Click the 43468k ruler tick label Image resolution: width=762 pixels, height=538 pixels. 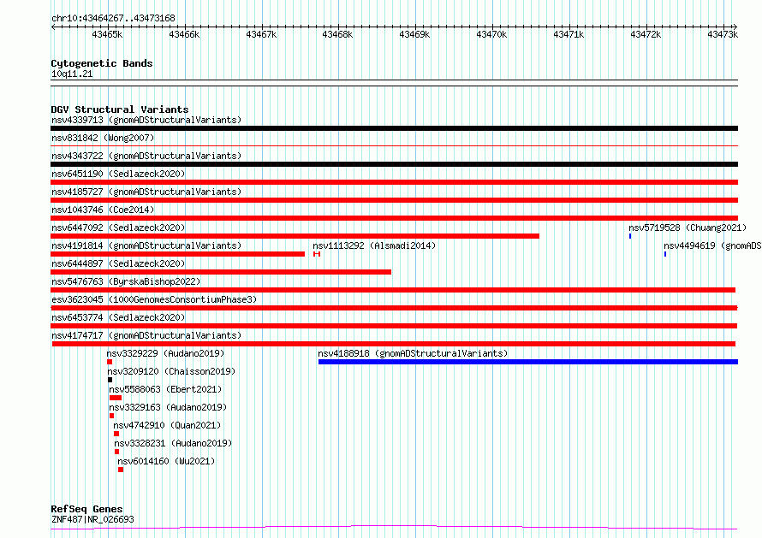(337, 34)
